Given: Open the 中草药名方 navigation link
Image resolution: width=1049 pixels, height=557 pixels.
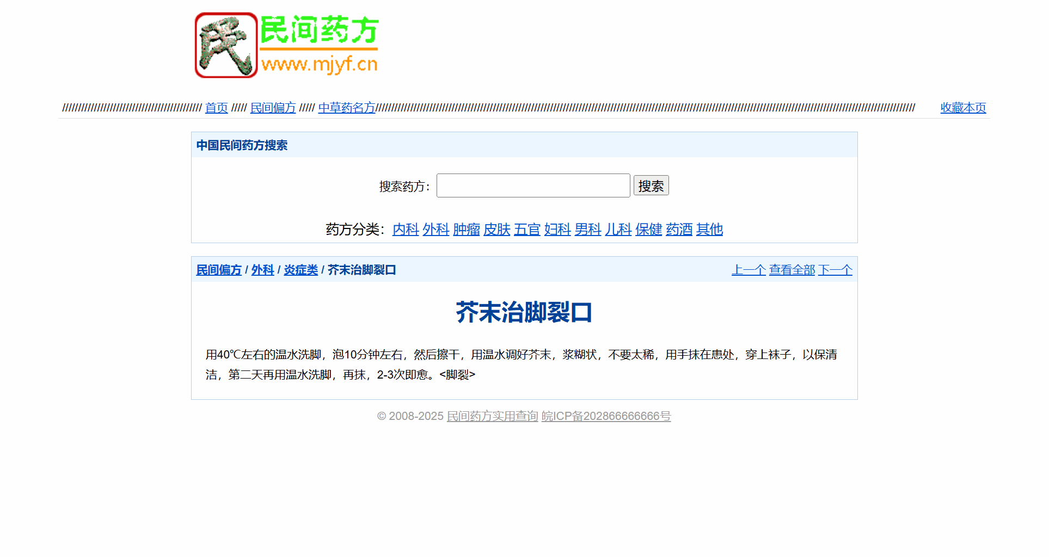Looking at the screenshot, I should (x=347, y=108).
